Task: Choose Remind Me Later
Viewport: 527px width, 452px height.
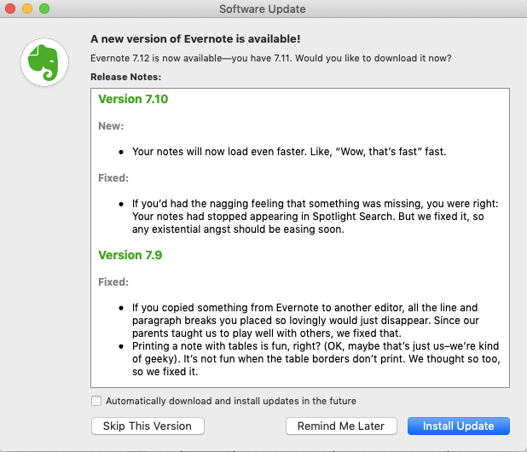Action: click(341, 426)
